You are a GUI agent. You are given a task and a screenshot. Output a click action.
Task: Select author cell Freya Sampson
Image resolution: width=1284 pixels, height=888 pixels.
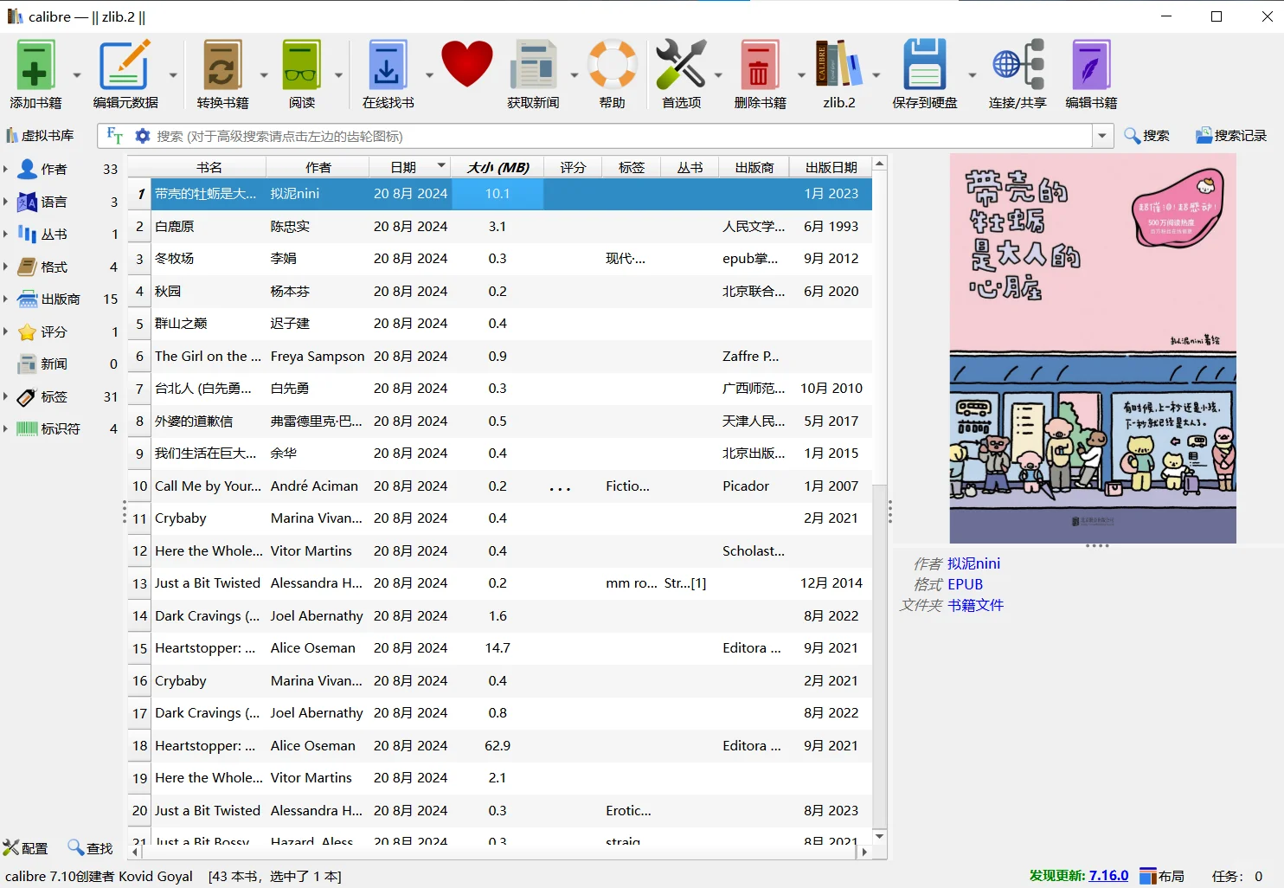coord(317,357)
